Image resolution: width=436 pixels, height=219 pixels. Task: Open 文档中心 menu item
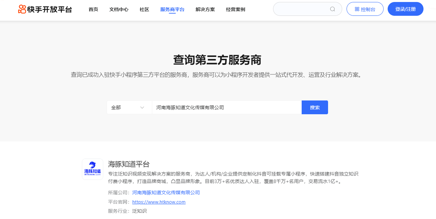pyautogui.click(x=119, y=9)
